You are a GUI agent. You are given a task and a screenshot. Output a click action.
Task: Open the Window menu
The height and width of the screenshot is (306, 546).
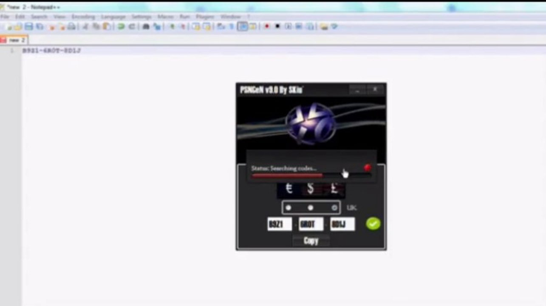tap(231, 17)
